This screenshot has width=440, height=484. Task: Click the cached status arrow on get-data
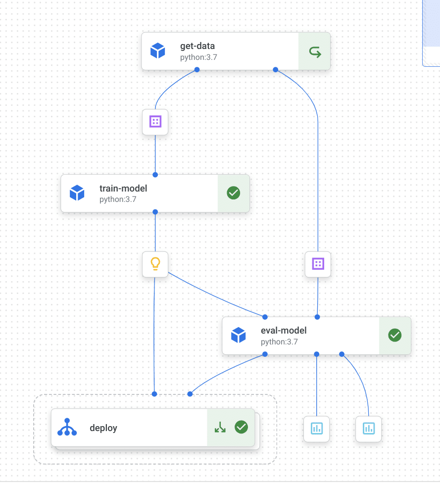[314, 51]
